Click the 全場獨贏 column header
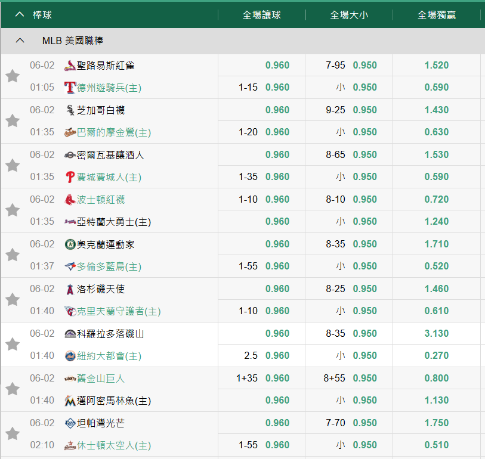 (437, 15)
